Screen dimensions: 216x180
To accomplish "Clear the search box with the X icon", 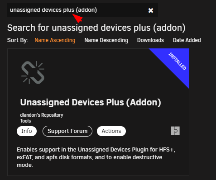I will pos(151,10).
